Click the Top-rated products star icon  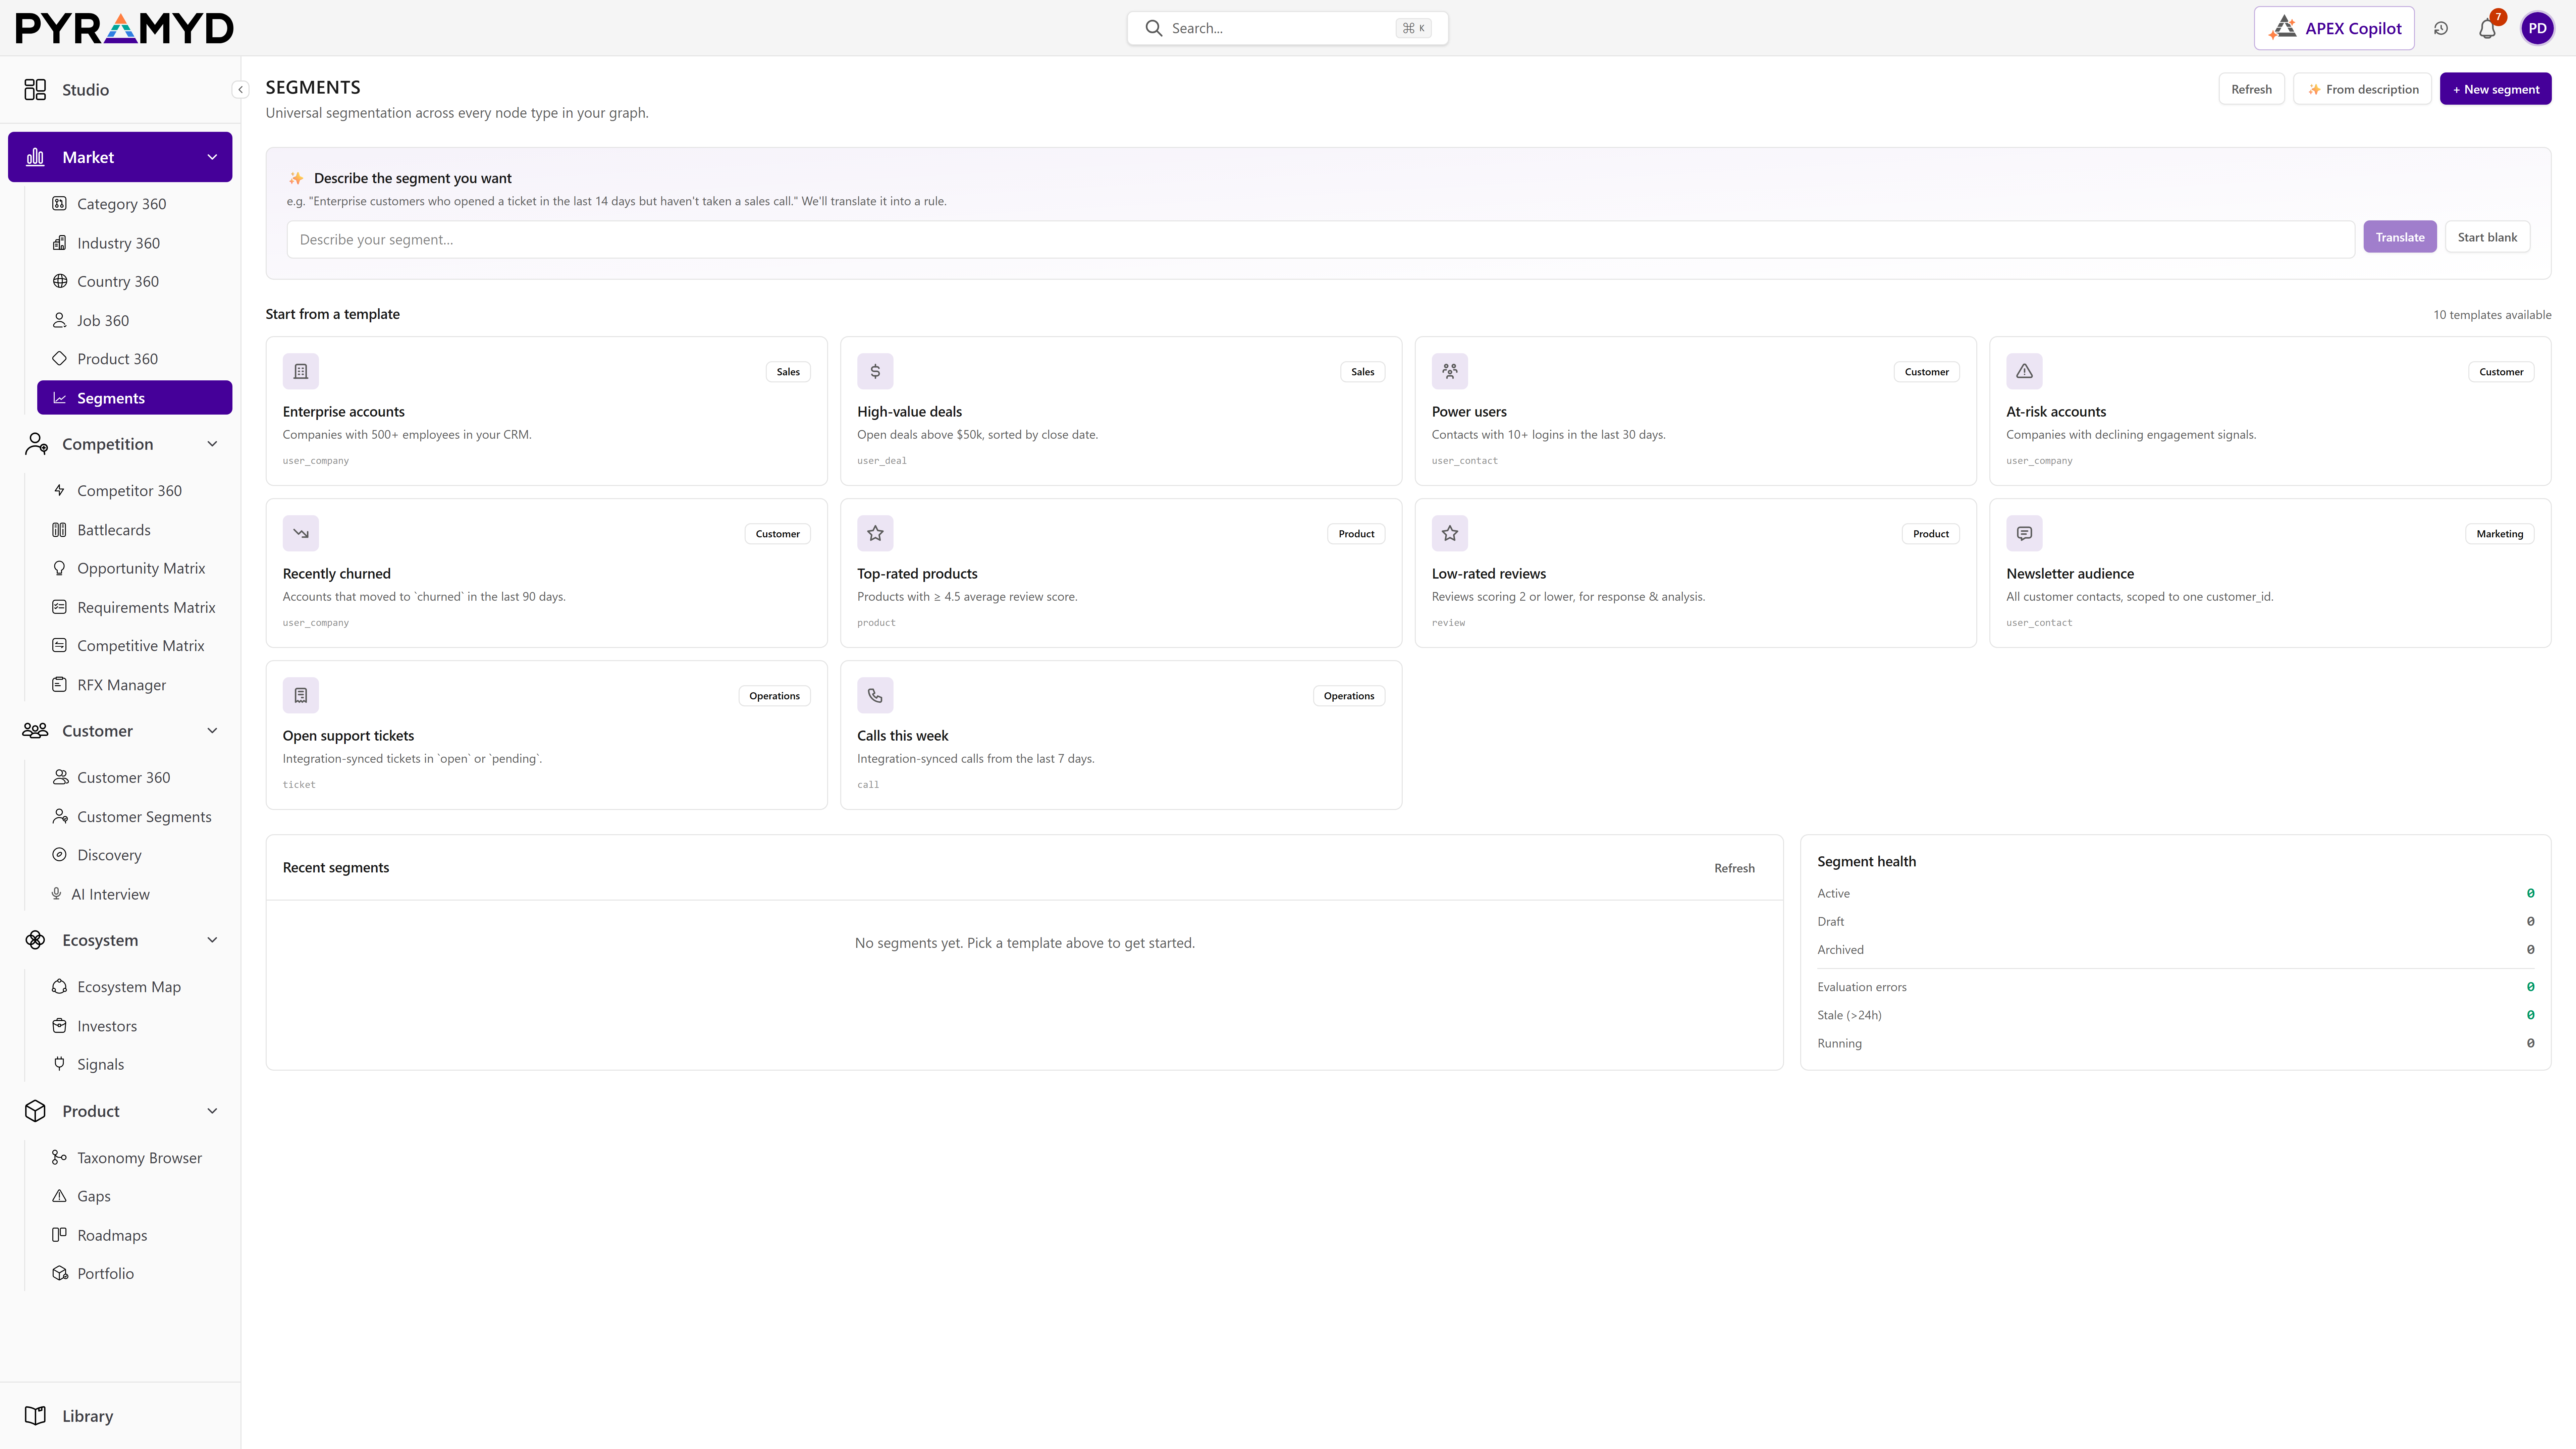point(875,533)
